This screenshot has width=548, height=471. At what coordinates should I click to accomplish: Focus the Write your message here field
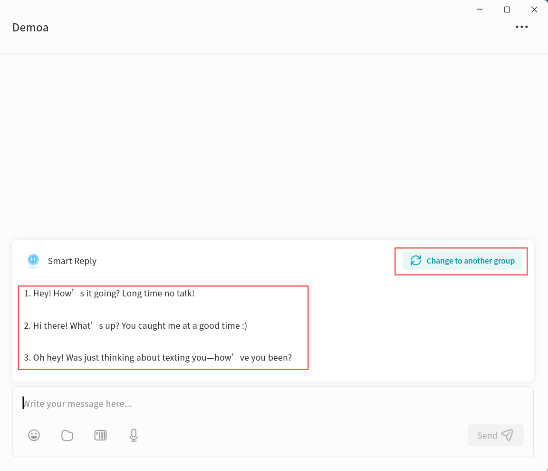click(x=238, y=404)
